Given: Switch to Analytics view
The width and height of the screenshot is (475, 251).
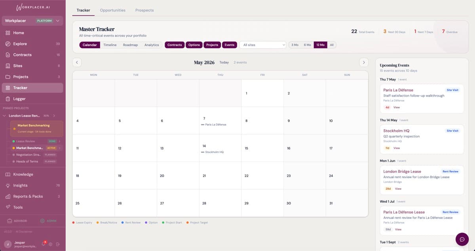Looking at the screenshot, I should pyautogui.click(x=152, y=45).
